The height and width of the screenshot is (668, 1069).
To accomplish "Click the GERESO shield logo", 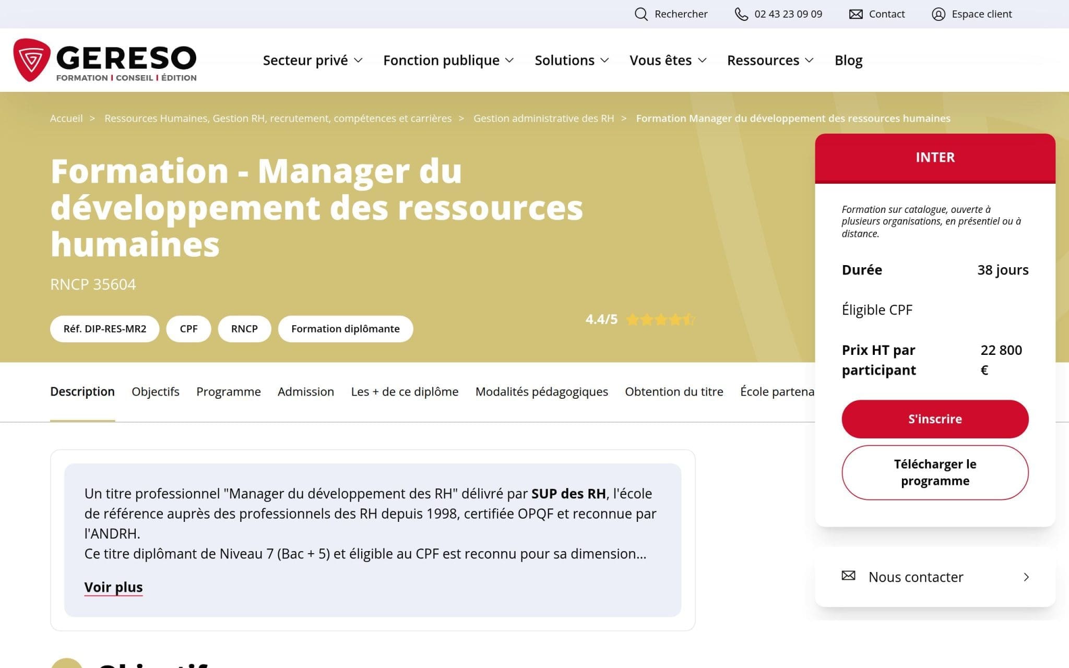I will [31, 59].
